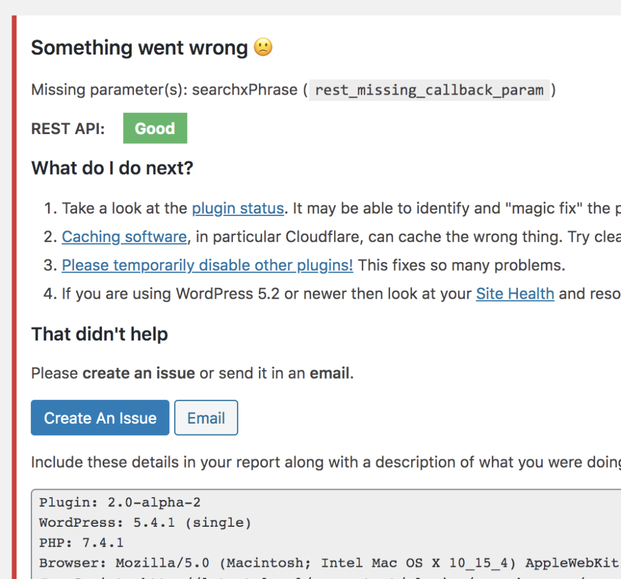Click the Something went wrong heading
Screen dimensions: 621x579
pyautogui.click(x=139, y=48)
